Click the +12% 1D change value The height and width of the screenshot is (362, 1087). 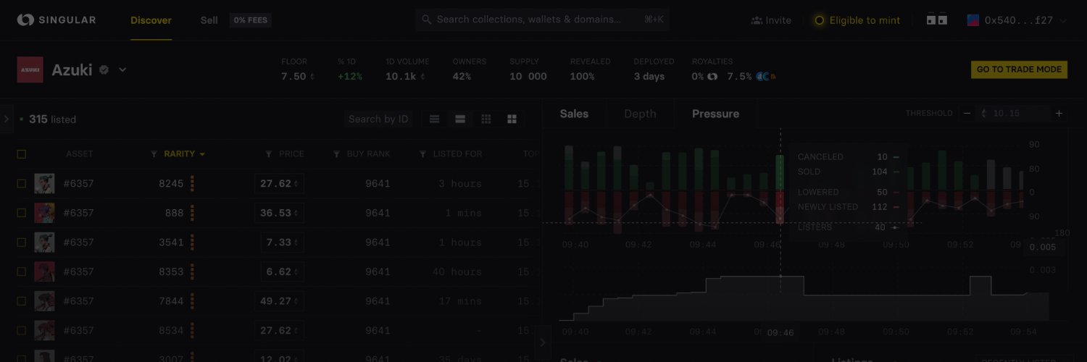[350, 76]
